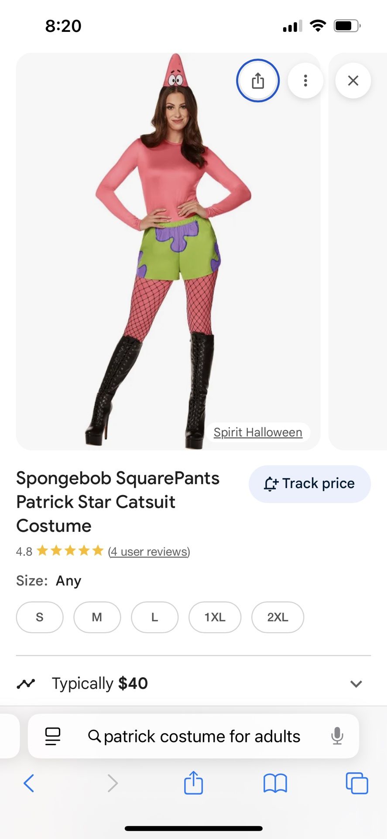Tap the microphone voice search icon
This screenshot has height=839, width=387.
click(337, 736)
